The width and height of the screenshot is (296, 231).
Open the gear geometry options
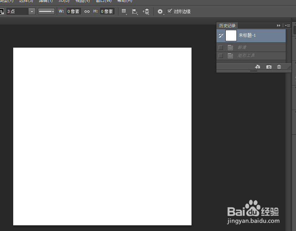pos(160,11)
